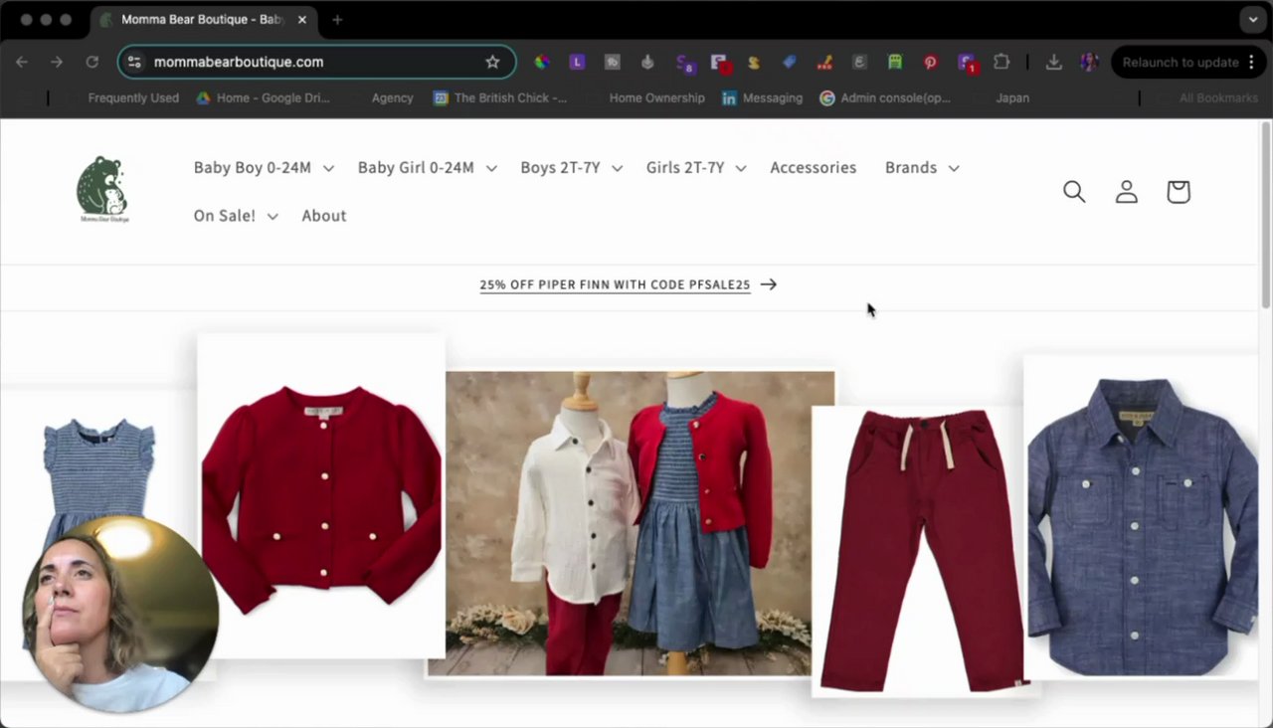The height and width of the screenshot is (728, 1273).
Task: Open the site search magnifier icon
Action: pyautogui.click(x=1074, y=191)
